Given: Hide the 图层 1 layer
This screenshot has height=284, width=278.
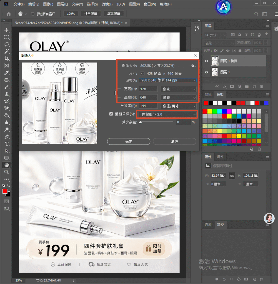Looking at the screenshot, I should tap(206, 72).
